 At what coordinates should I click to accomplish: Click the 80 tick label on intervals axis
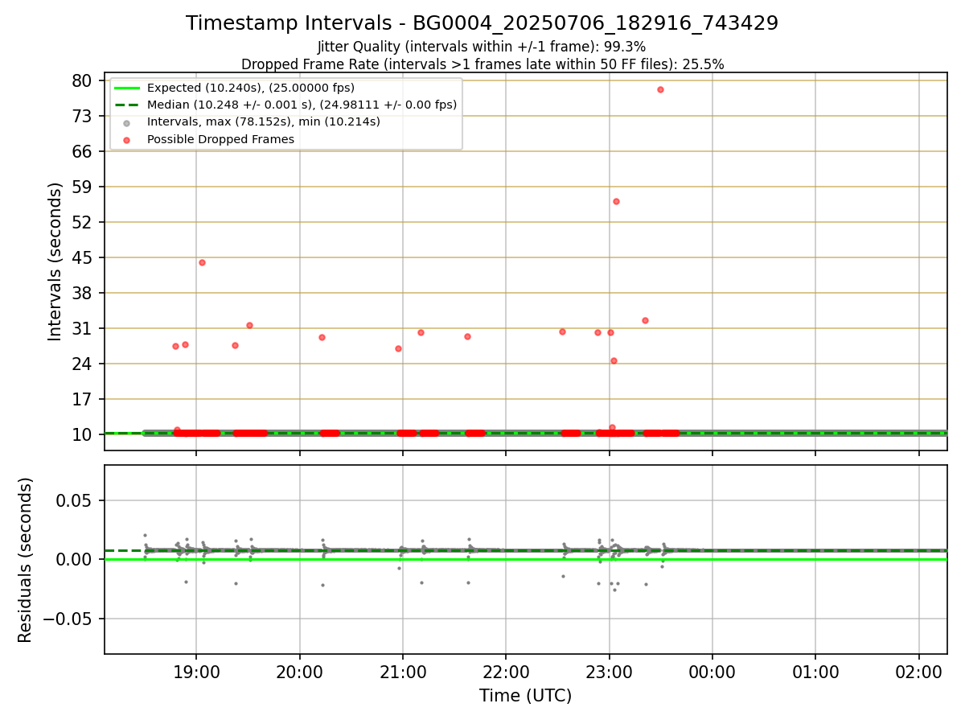84,80
